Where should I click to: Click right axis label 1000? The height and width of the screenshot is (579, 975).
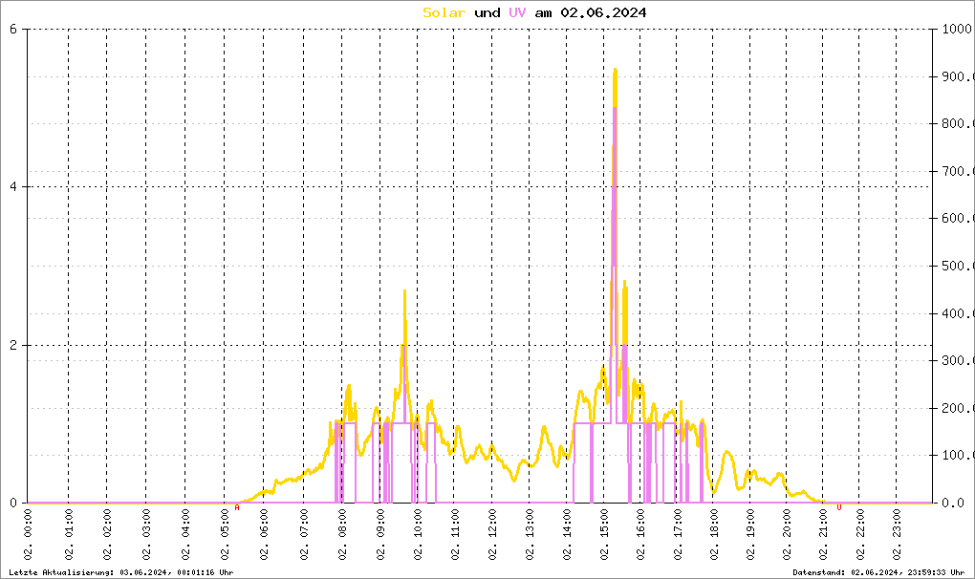(x=956, y=29)
